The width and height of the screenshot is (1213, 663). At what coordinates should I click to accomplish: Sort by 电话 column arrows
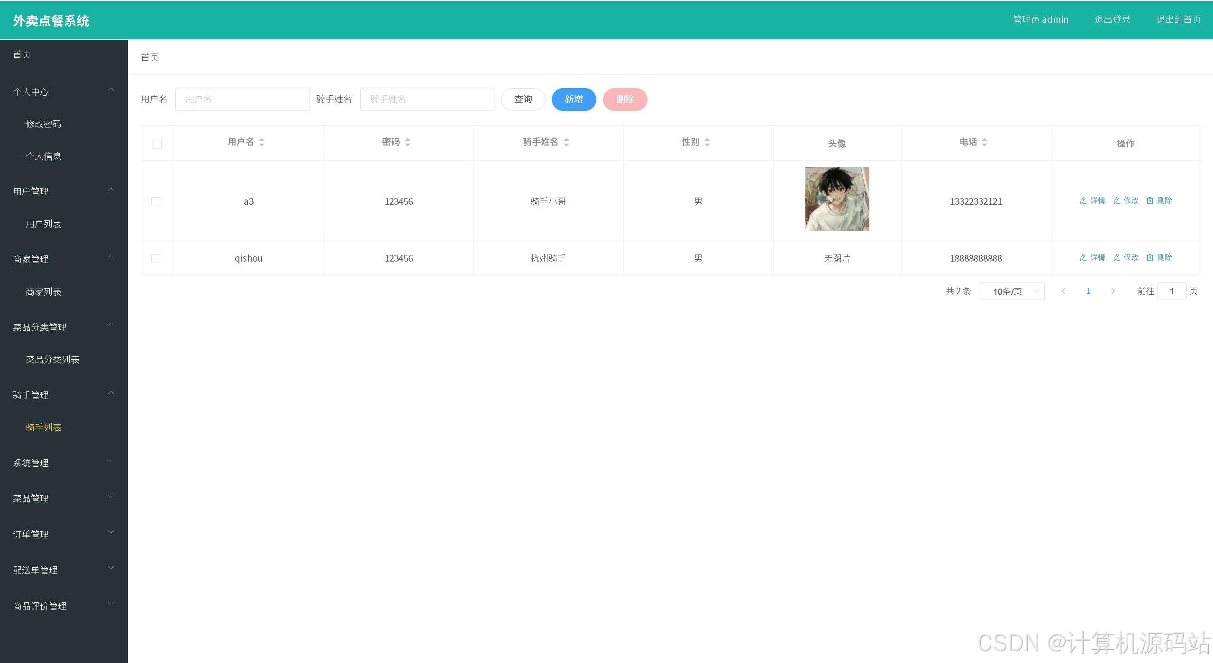(x=985, y=142)
